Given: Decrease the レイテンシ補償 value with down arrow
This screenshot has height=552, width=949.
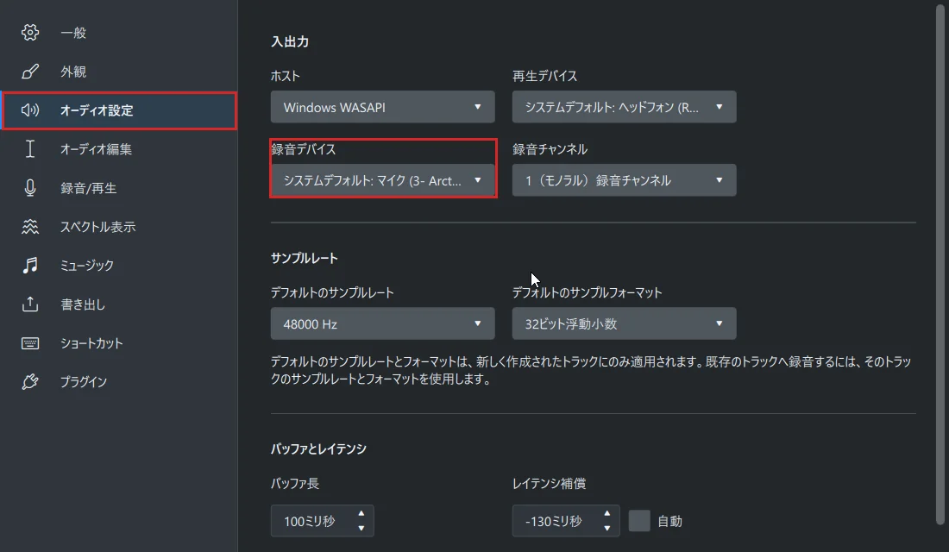Looking at the screenshot, I should click(607, 529).
